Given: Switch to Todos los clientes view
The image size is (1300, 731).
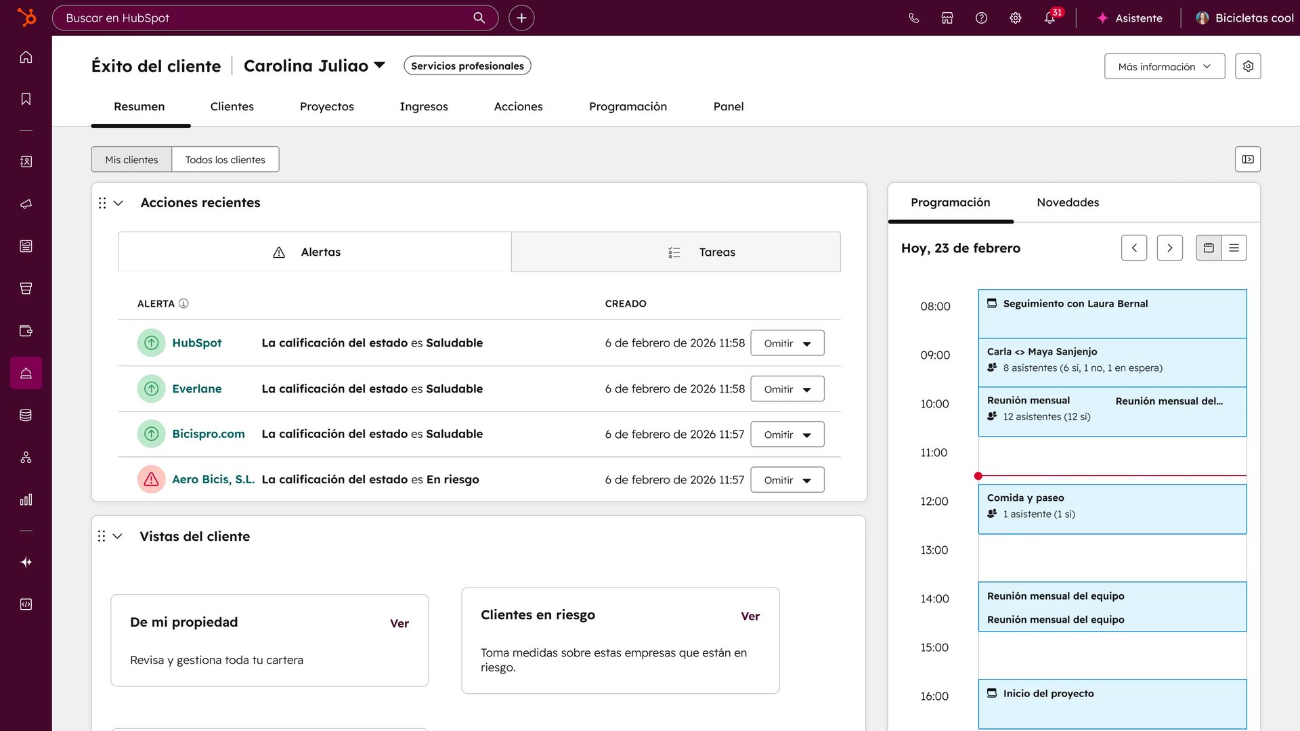Looking at the screenshot, I should (x=225, y=160).
